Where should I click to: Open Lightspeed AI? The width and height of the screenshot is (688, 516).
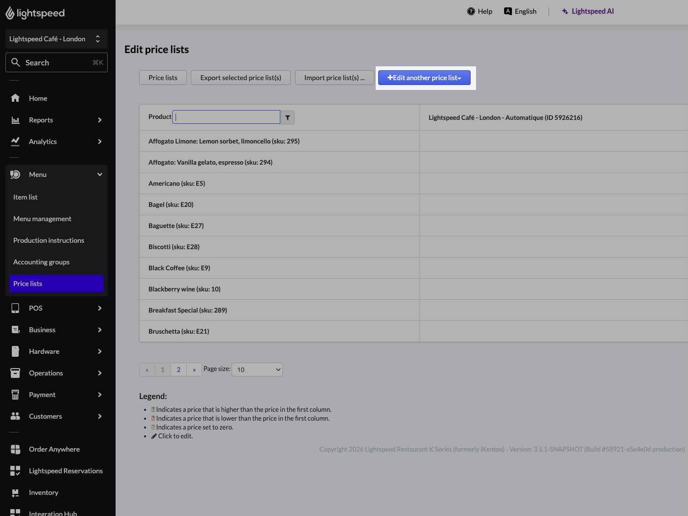coord(588,11)
